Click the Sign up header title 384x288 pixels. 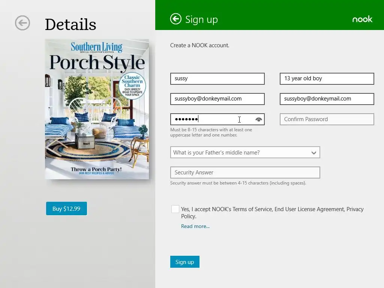pyautogui.click(x=201, y=19)
